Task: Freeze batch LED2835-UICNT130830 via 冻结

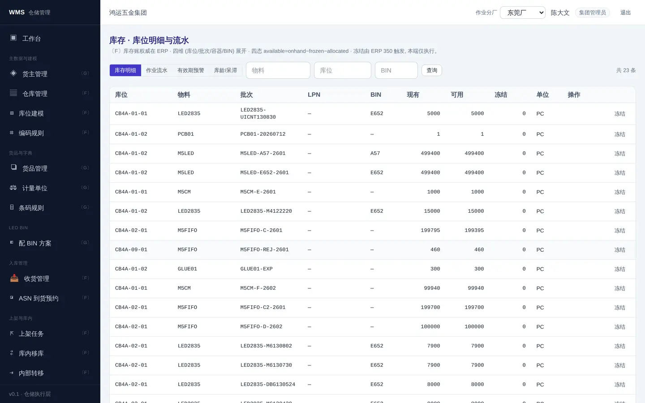Action: (x=620, y=114)
